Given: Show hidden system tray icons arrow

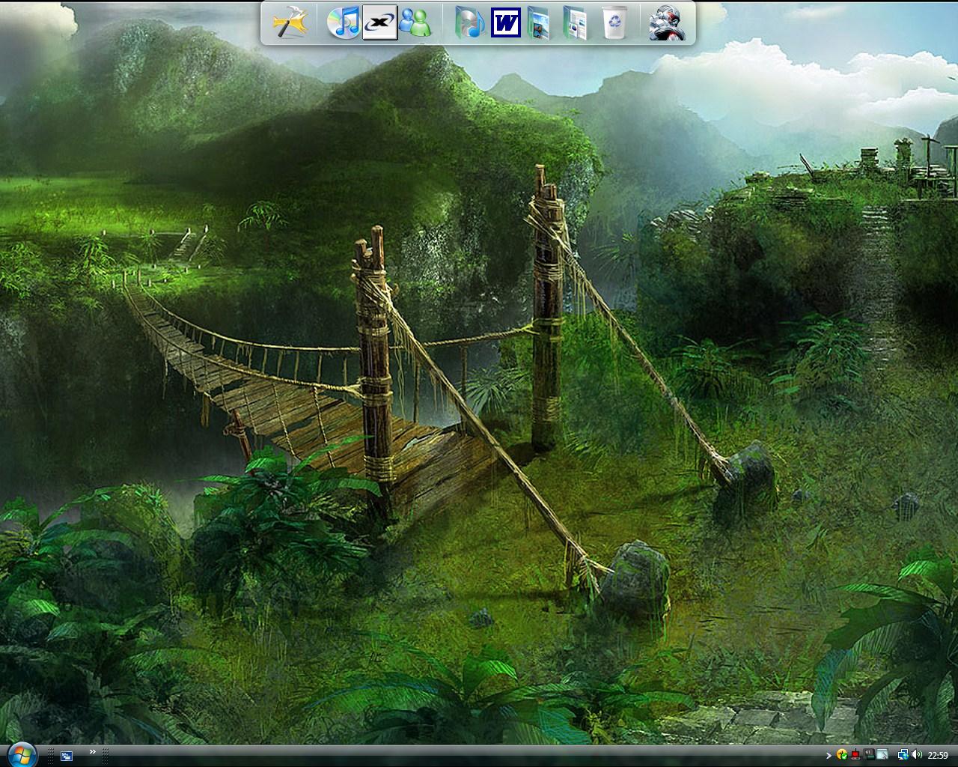Looking at the screenshot, I should coord(829,755).
